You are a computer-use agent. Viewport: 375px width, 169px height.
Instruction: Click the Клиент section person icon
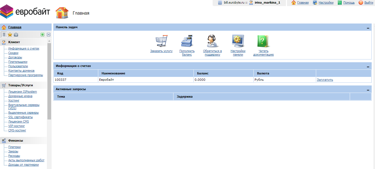pos(4,42)
